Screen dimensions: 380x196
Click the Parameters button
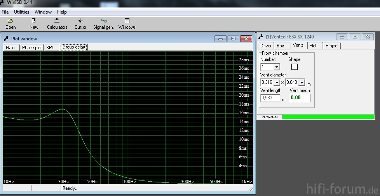tap(270, 117)
